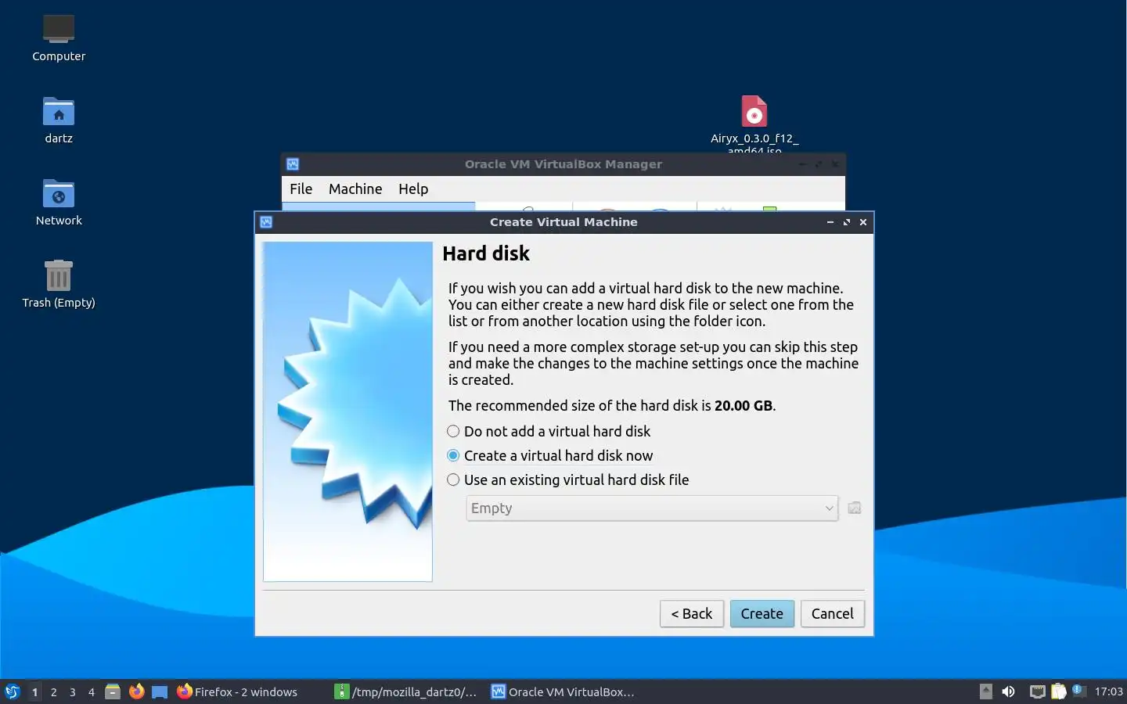
Task: Open the volume control tray icon
Action: pyautogui.click(x=1009, y=691)
